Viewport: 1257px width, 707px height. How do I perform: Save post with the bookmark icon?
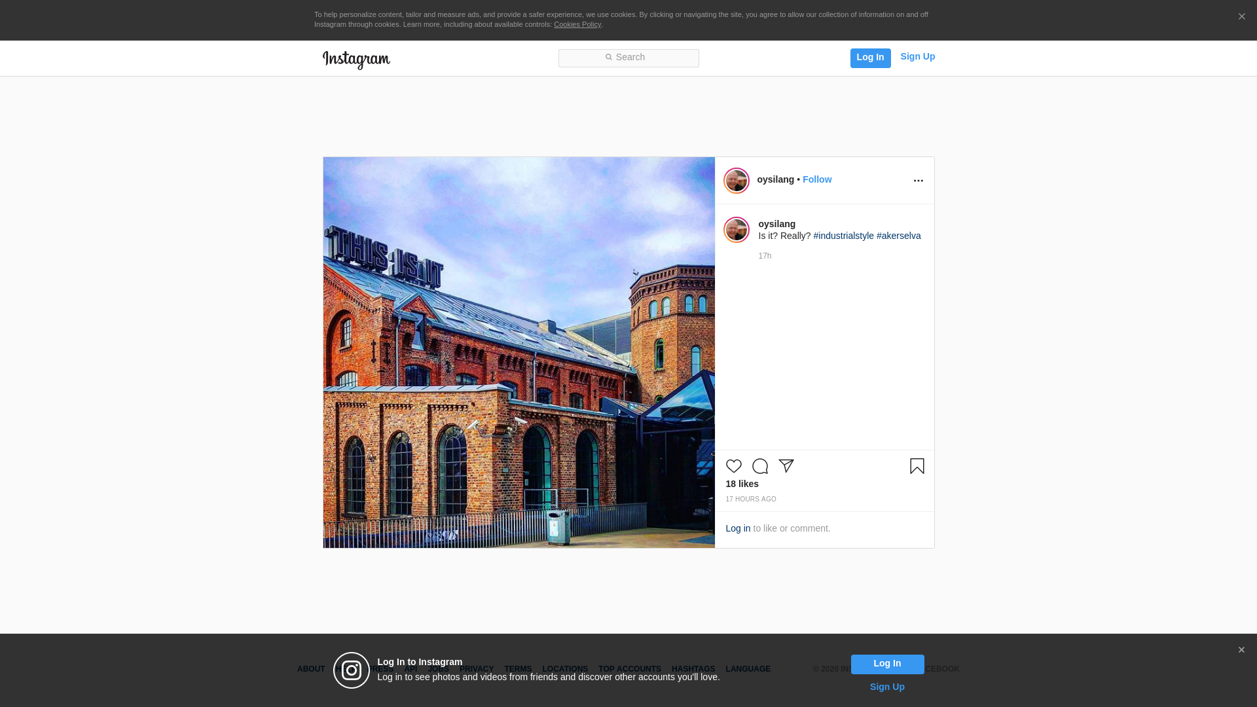pyautogui.click(x=917, y=466)
